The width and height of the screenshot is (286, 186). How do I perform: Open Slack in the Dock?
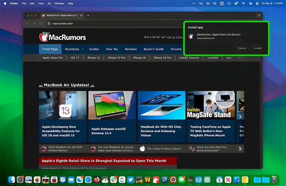(113, 180)
